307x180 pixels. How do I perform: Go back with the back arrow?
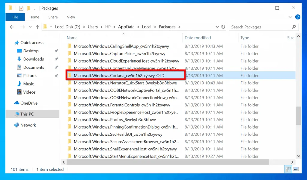[x=12, y=27]
